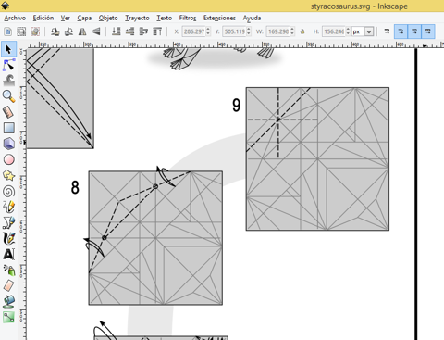Toggle the width-height lock icon
The height and width of the screenshot is (340, 444).
(x=302, y=31)
